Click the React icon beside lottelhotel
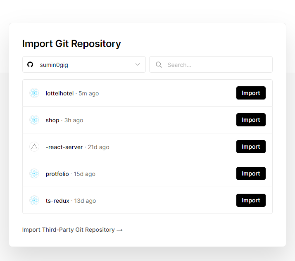Image resolution: width=295 pixels, height=261 pixels. click(34, 93)
